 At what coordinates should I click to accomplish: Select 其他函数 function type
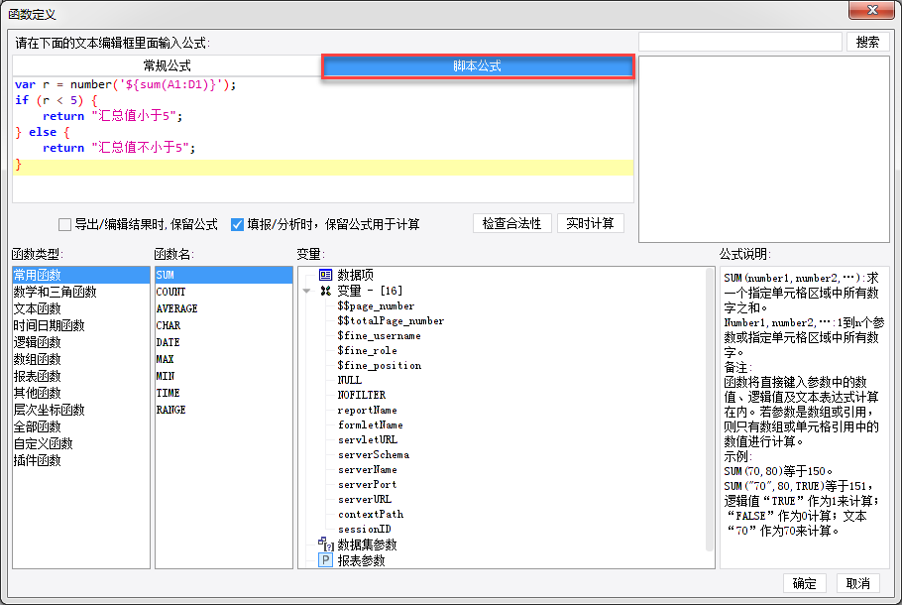80,393
